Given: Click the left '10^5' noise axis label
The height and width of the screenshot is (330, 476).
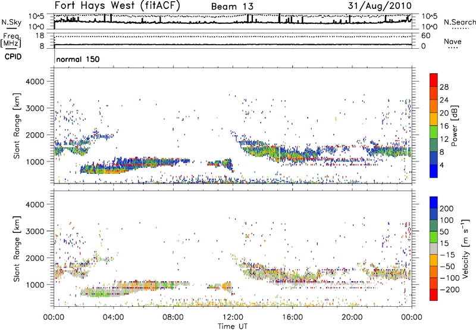Looking at the screenshot, I should point(36,16).
